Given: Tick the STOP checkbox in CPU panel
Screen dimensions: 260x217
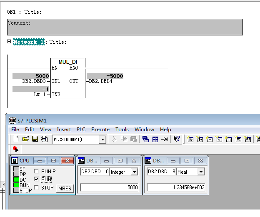Looking at the screenshot, I should [x=36, y=187].
